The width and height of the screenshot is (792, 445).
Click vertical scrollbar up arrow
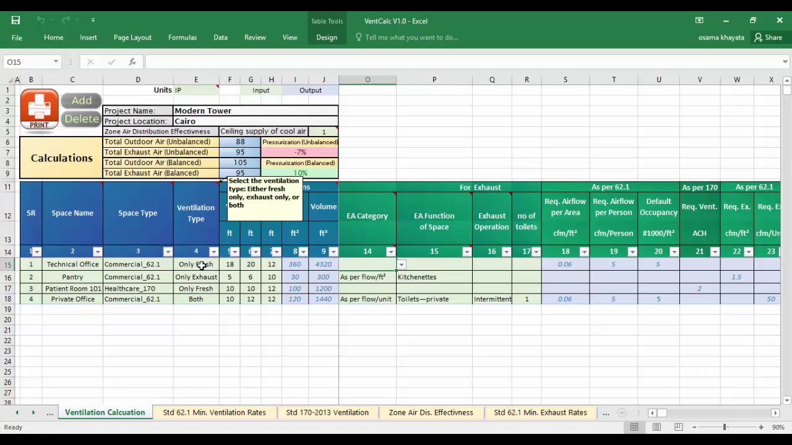click(786, 80)
